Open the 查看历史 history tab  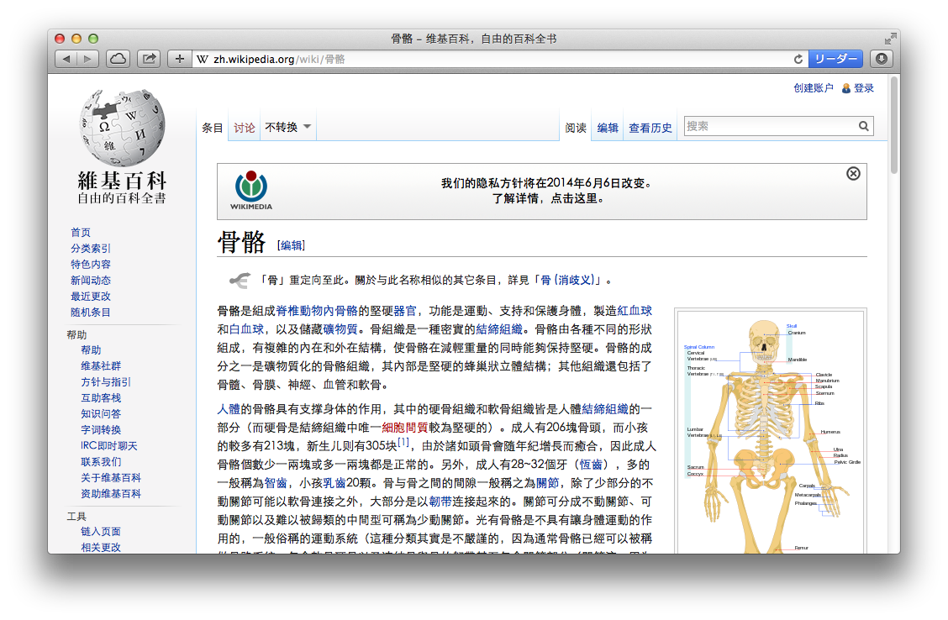(x=650, y=128)
